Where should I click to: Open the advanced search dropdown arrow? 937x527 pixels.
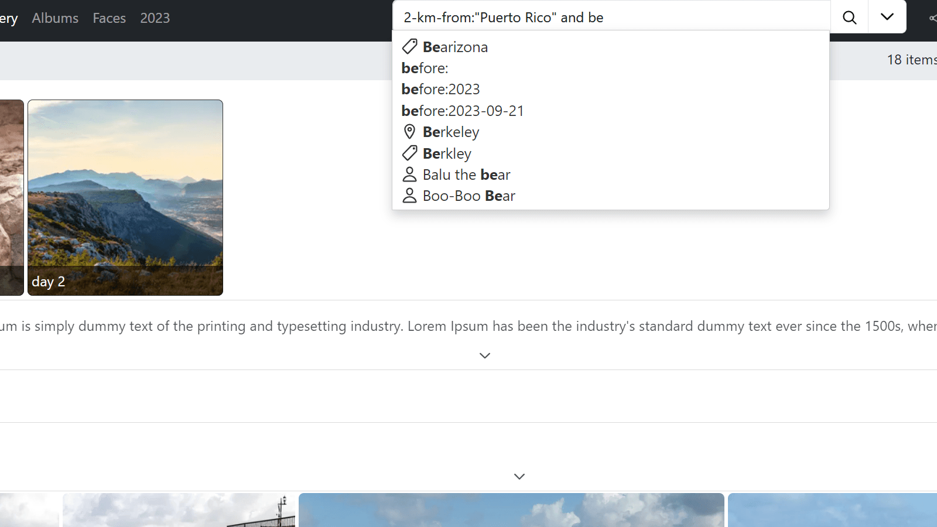click(x=887, y=17)
